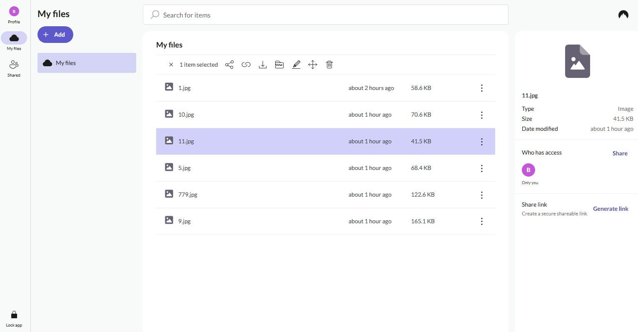Select the 779.jpg file name
The height and width of the screenshot is (332, 638).
coord(188,195)
